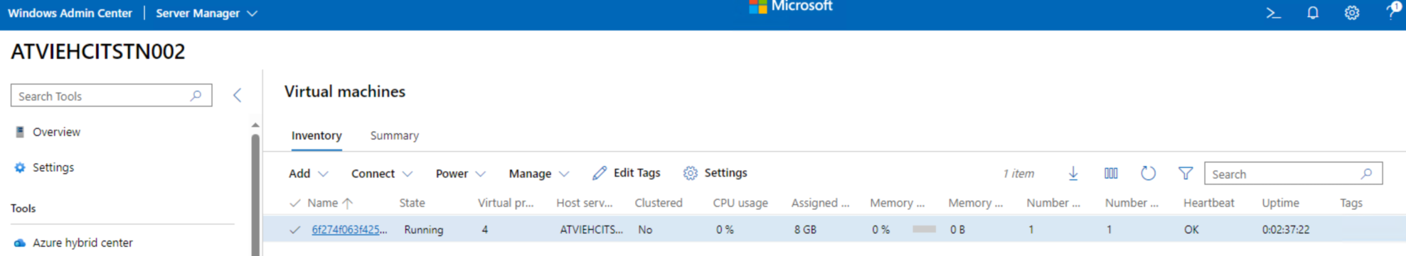
Task: Click the Windows Admin Center title
Action: (x=70, y=13)
